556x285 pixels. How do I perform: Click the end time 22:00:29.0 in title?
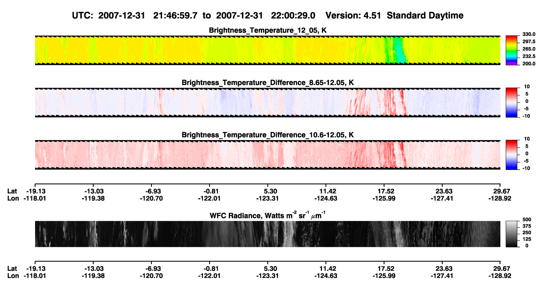pos(293,15)
